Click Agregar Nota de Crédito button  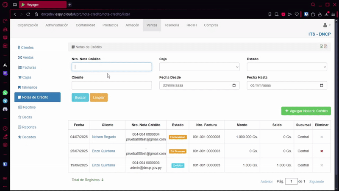pyautogui.click(x=306, y=111)
